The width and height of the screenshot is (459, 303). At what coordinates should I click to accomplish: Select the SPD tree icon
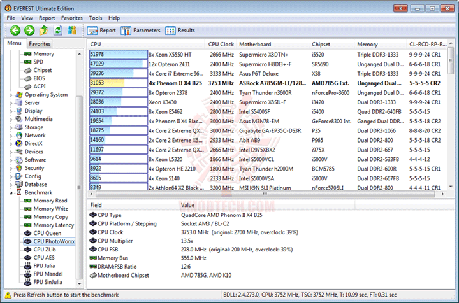tap(28, 62)
